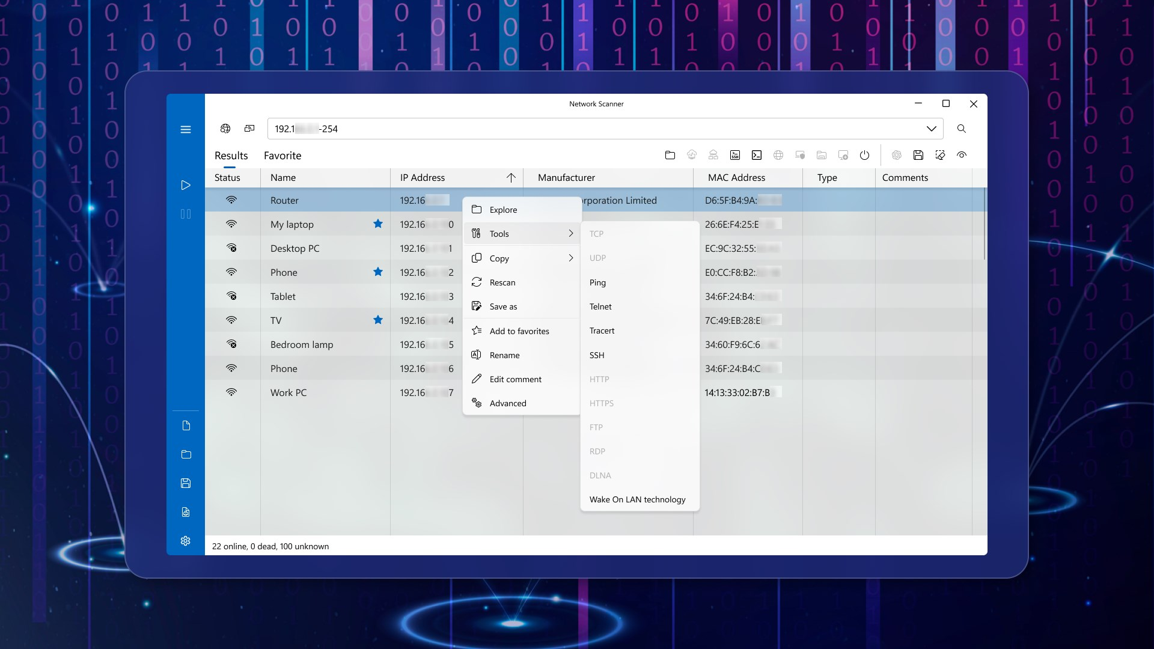Click the search magnifier icon

coord(962,129)
